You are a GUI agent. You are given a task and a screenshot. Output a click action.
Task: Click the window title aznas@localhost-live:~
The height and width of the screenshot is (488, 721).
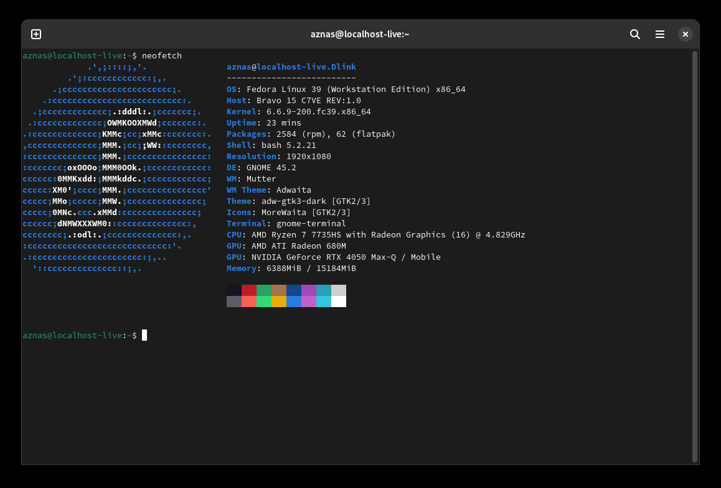coord(360,34)
